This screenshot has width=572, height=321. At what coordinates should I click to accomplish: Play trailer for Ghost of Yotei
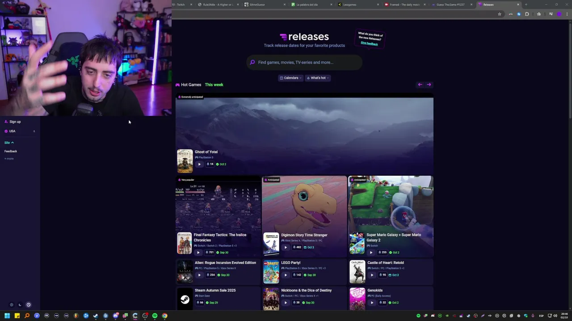(199, 164)
